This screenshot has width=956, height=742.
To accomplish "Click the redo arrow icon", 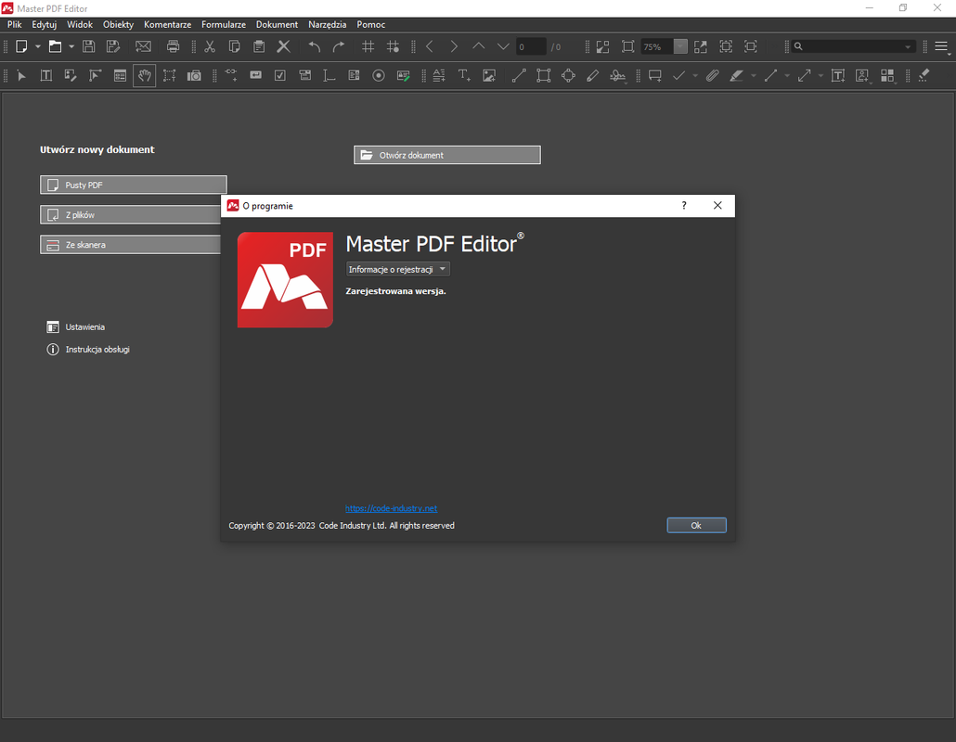I will (x=339, y=47).
